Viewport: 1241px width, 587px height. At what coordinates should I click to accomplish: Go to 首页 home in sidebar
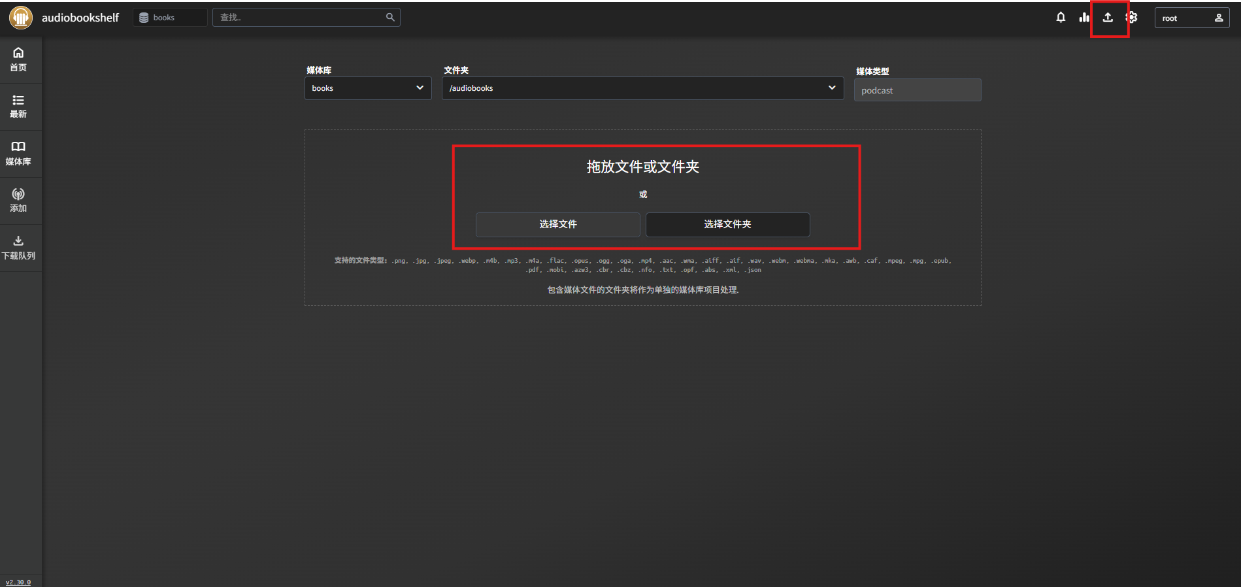[18, 59]
